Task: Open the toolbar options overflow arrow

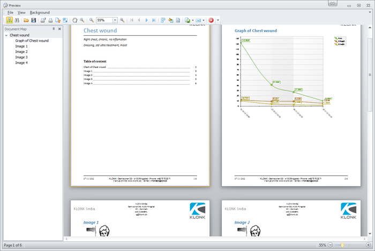Action: coord(218,20)
